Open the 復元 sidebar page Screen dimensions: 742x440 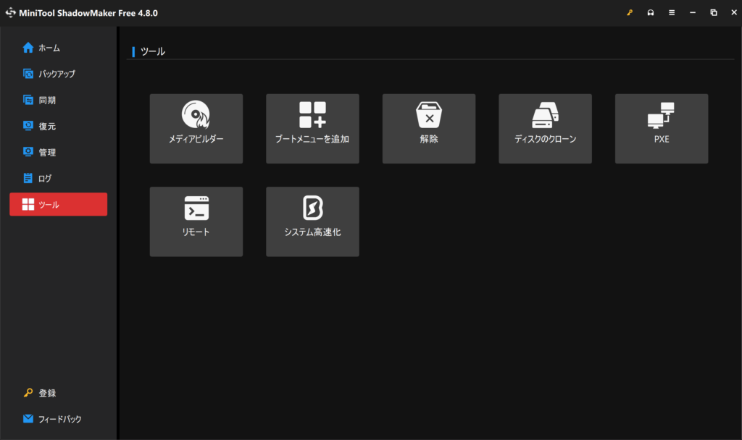(x=47, y=126)
